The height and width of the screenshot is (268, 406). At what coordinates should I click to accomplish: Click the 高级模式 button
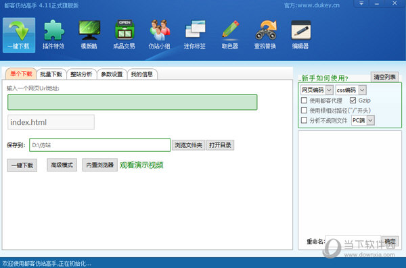click(62, 165)
